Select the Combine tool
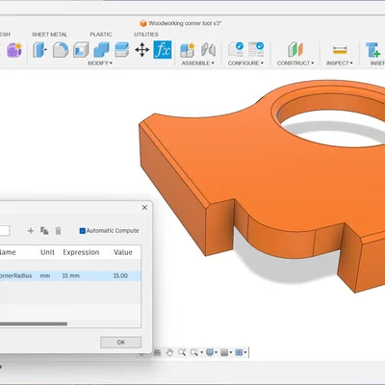The width and height of the screenshot is (385, 385). coord(101,50)
